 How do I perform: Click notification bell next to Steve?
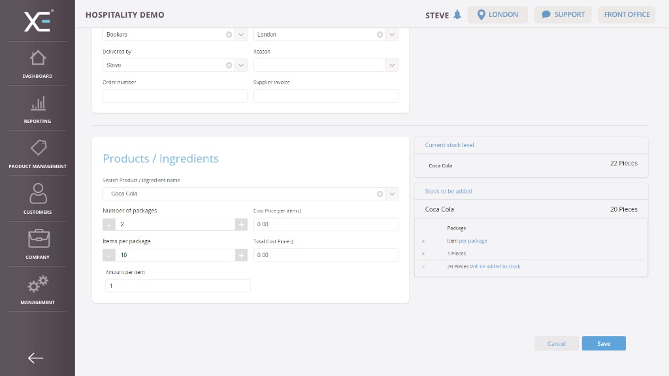click(x=457, y=15)
